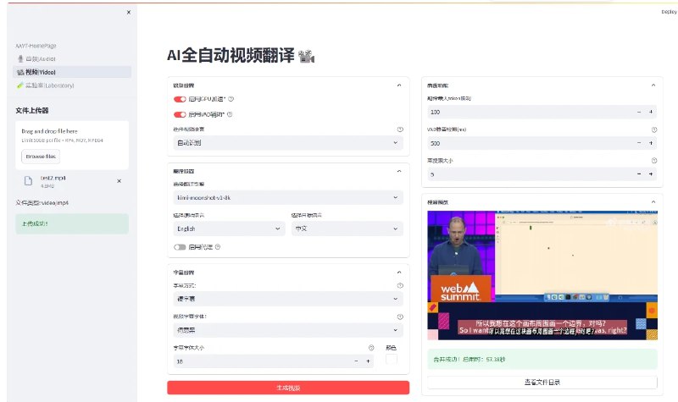Screen dimensions: 678x402
Task: Remove uploaded test2.mp4 file with X
Action: pos(119,181)
